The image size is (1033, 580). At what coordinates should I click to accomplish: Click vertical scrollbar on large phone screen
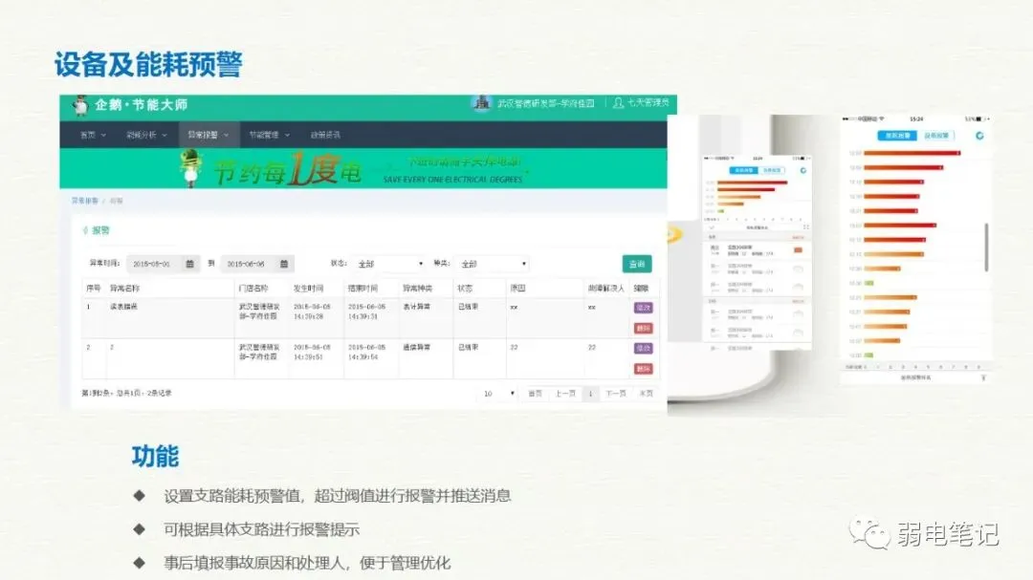coord(986,247)
